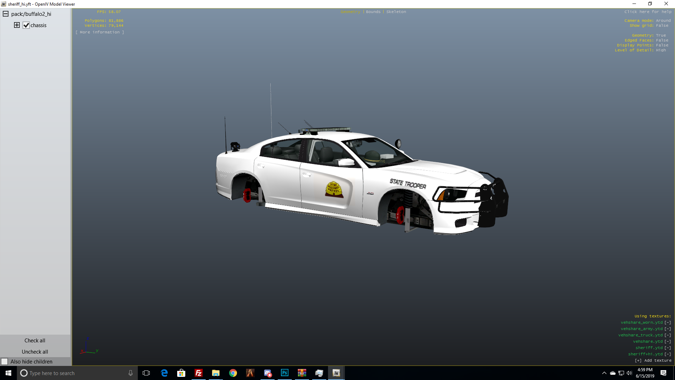Open Discord from the taskbar
Screen dimensions: 675x380
click(268, 373)
